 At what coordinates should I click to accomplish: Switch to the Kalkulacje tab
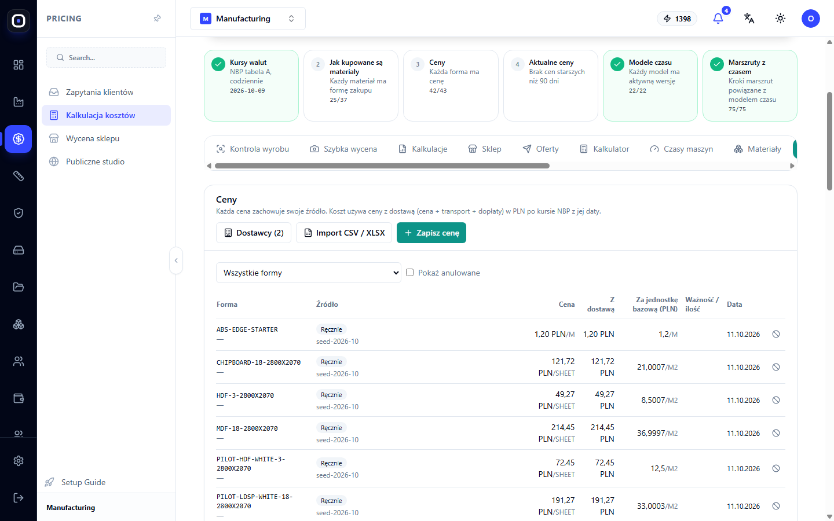423,149
